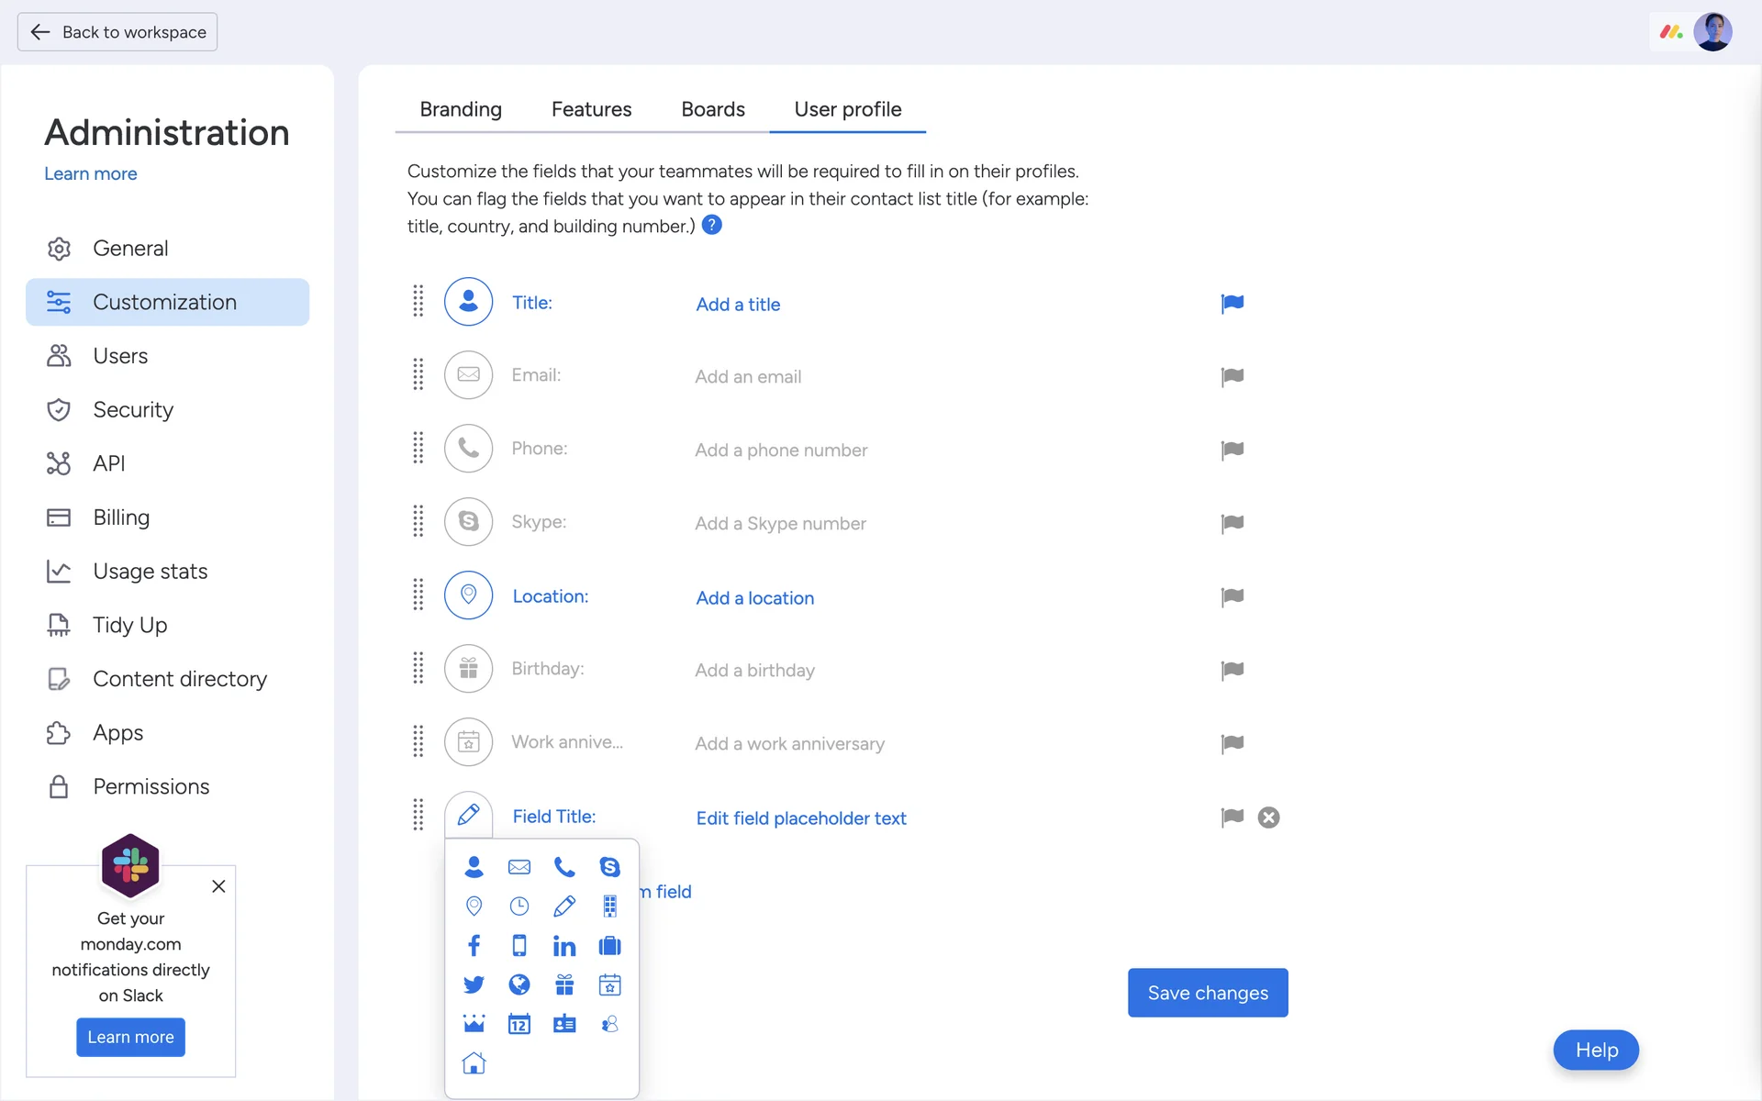Click Save changes button
The width and height of the screenshot is (1762, 1101).
1208,993
